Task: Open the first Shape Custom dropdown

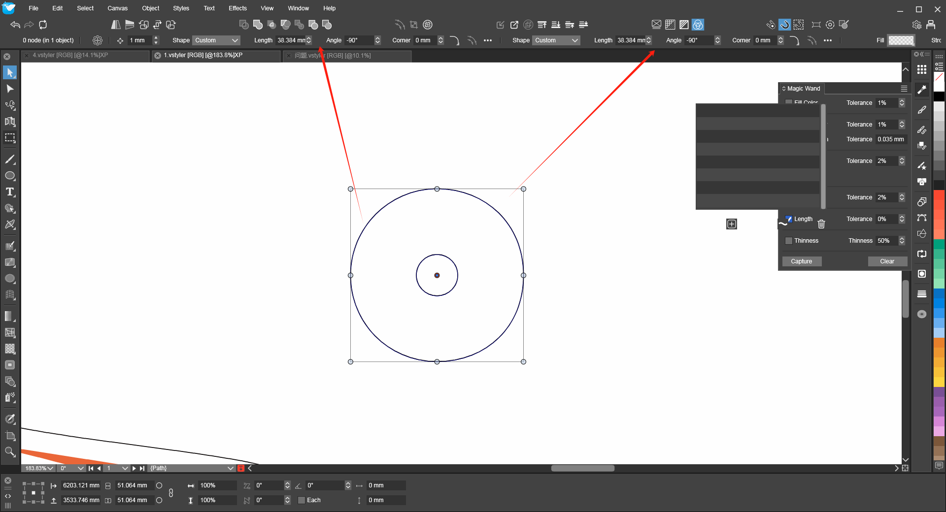Action: (x=217, y=40)
